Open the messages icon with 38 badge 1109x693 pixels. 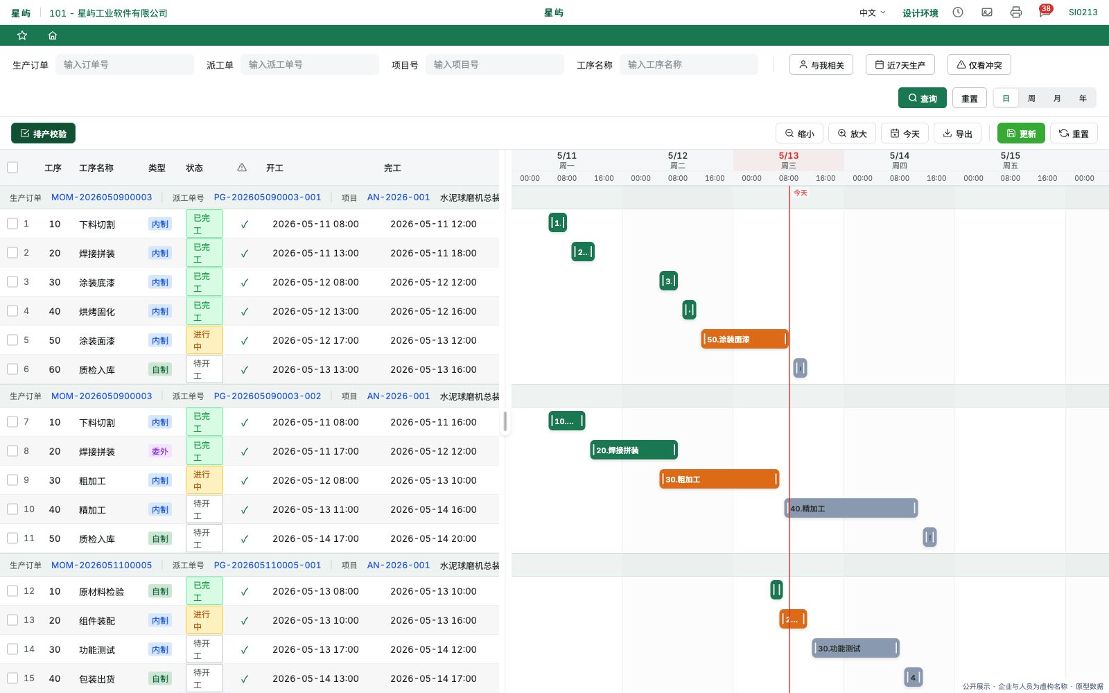click(x=1045, y=12)
